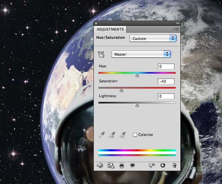The width and height of the screenshot is (222, 184).
Task: Collapse panel with double-arrow icon
Action: pyautogui.click(x=178, y=23)
